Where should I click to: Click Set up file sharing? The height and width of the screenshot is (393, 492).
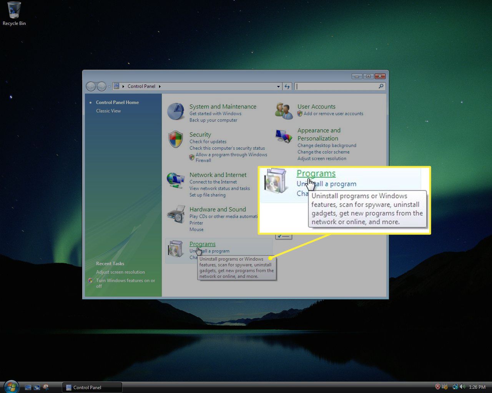[208, 195]
